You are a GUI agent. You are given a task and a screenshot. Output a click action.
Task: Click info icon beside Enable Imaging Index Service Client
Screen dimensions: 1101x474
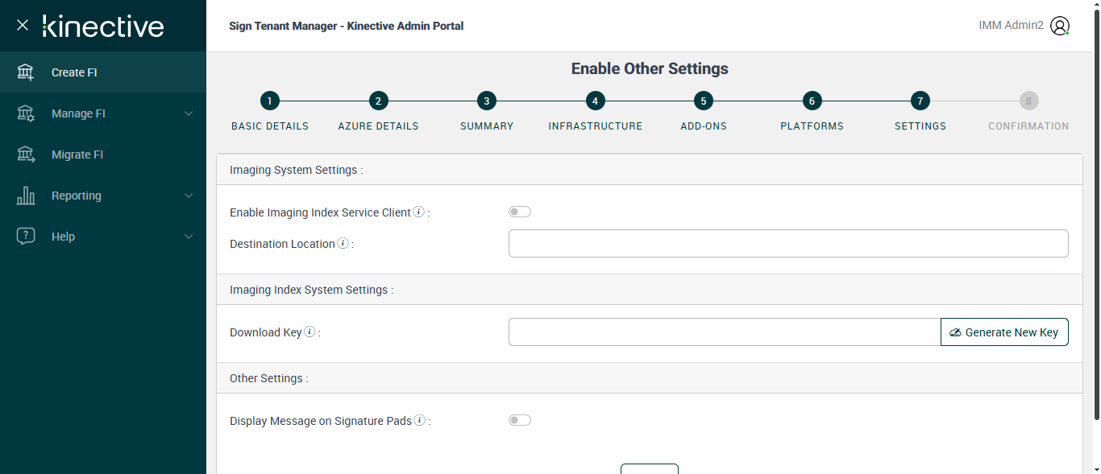(x=419, y=212)
